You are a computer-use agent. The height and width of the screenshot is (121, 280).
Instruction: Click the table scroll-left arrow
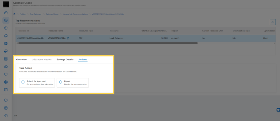(x=17, y=43)
